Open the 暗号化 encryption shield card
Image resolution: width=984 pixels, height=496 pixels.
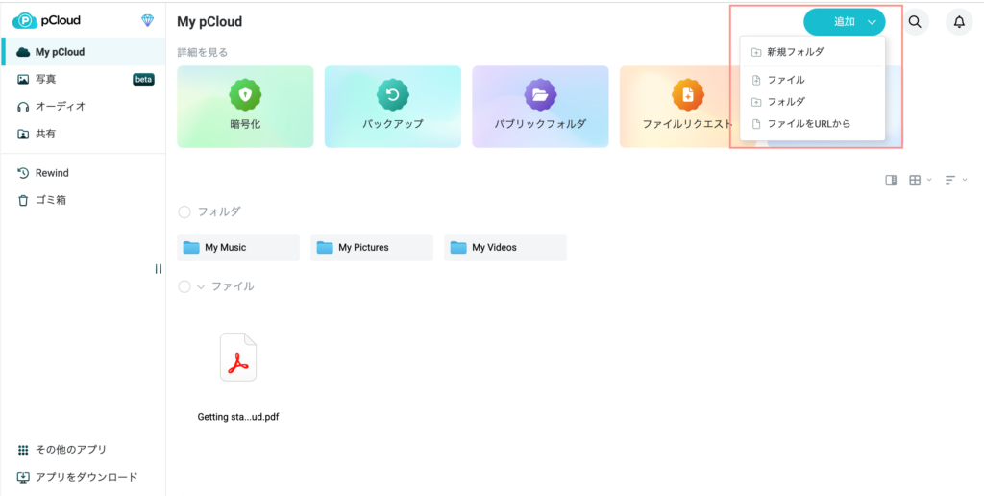pos(245,106)
